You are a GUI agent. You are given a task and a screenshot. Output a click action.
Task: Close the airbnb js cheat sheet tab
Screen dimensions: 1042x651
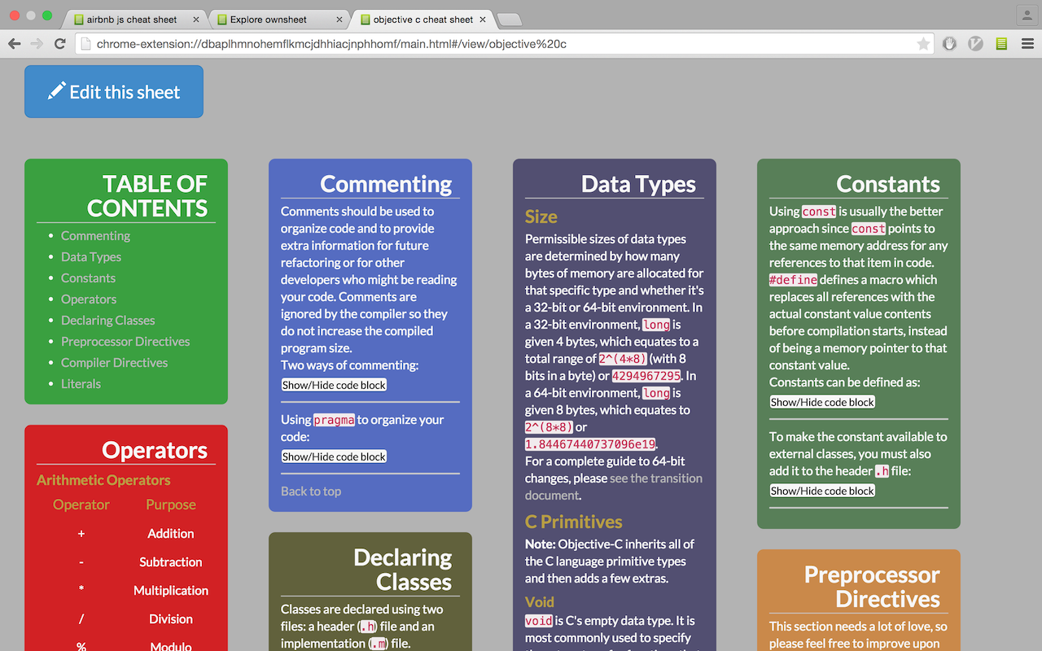tap(195, 20)
